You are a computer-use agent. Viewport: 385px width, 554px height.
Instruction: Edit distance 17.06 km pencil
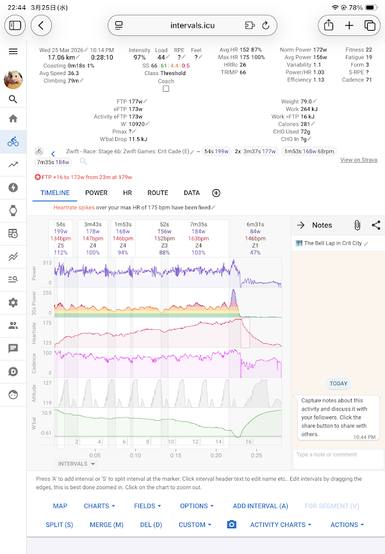coord(78,57)
